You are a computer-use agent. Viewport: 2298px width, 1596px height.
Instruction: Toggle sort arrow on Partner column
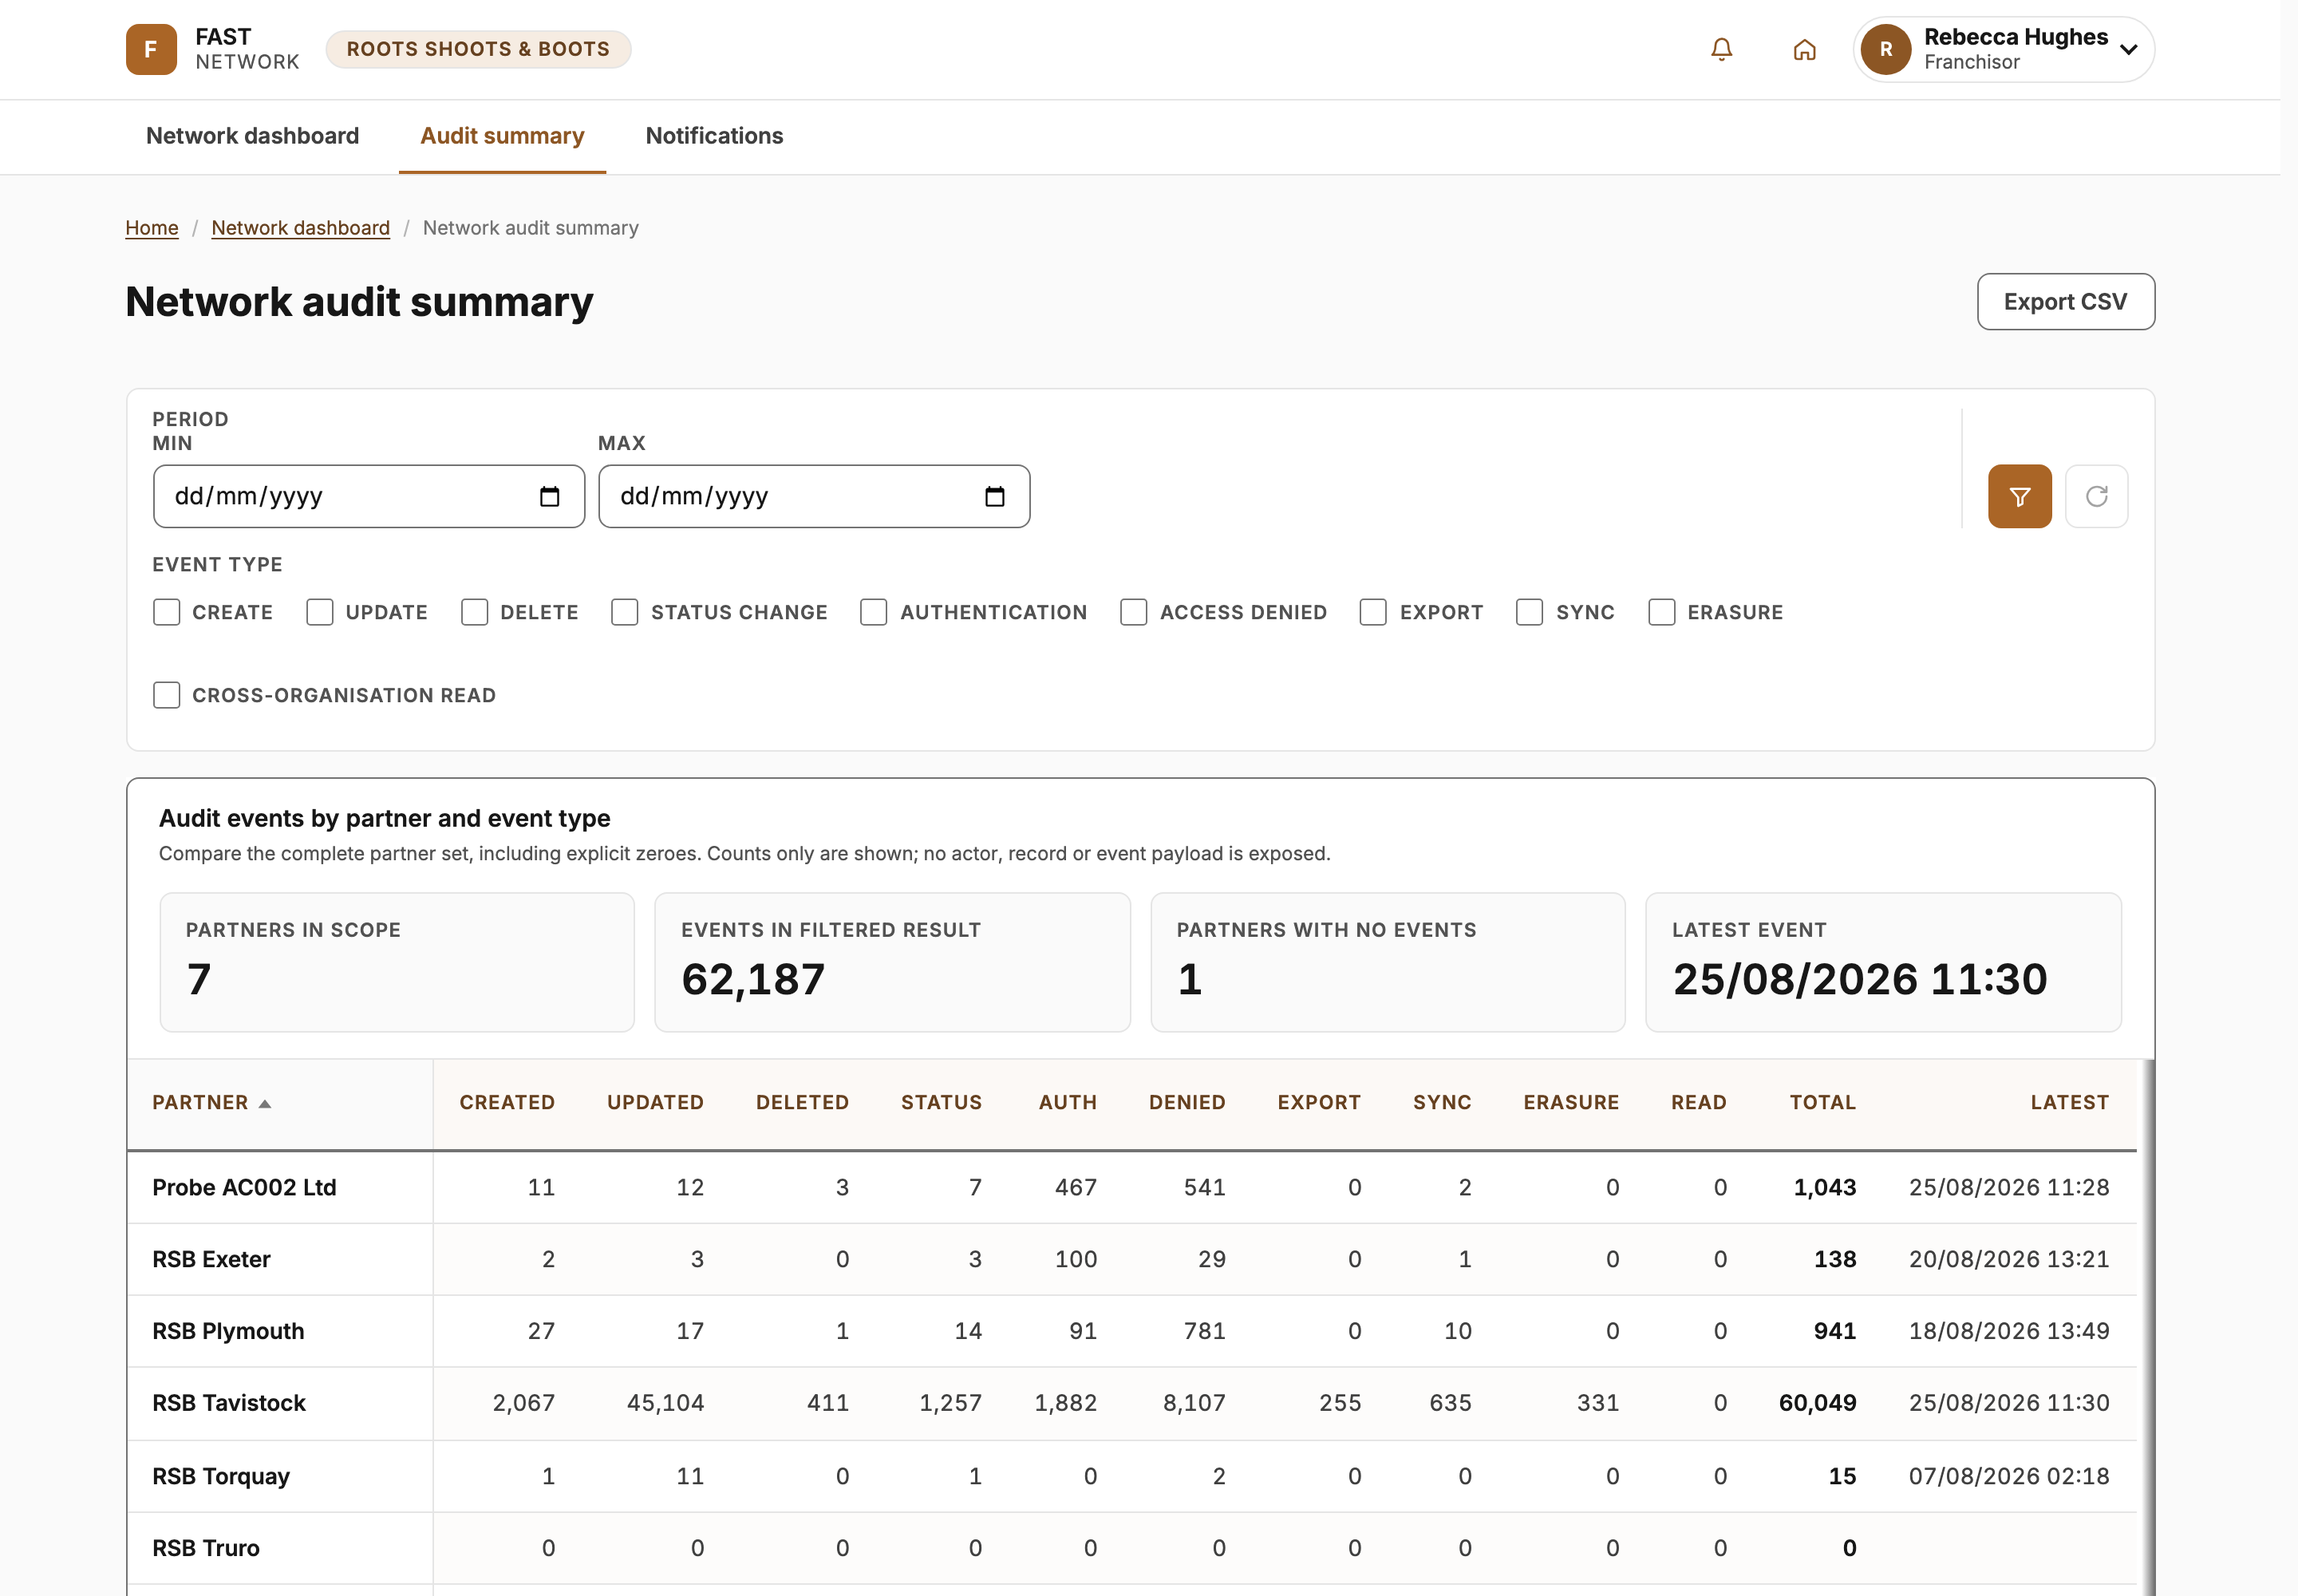[x=265, y=1103]
